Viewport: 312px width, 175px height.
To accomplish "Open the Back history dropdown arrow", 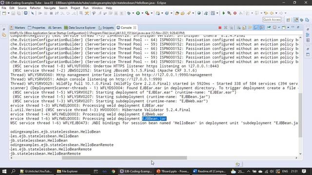I will pyautogui.click(x=276, y=13).
